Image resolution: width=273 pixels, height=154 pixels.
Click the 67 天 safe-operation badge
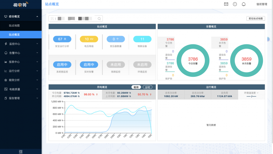coord(62,39)
